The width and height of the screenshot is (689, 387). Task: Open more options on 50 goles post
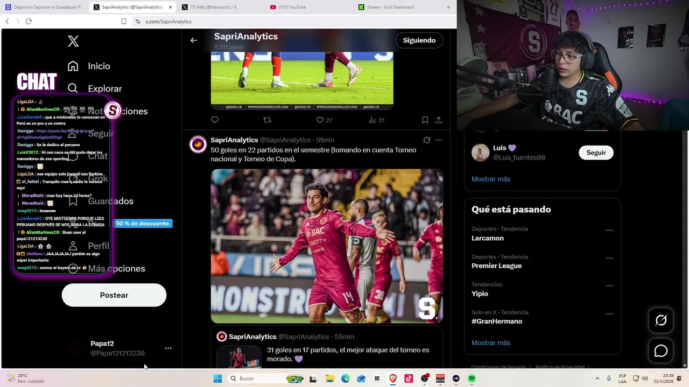pos(439,140)
